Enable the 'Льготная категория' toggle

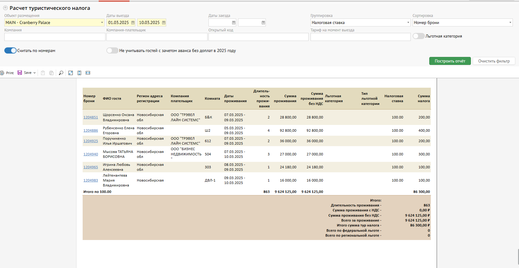(418, 36)
